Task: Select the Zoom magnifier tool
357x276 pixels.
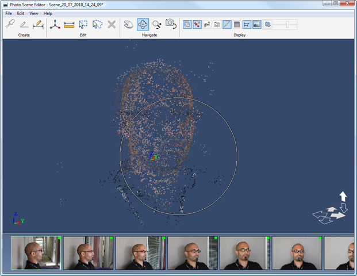Action: point(157,25)
